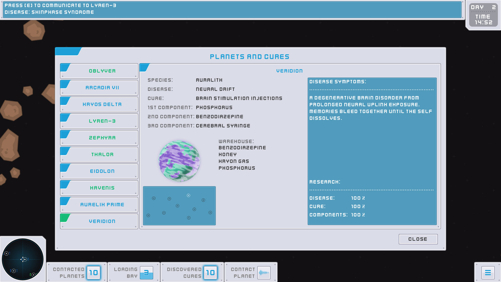Click the Contact Planet waveform icon
Image resolution: width=501 pixels, height=282 pixels.
coord(264,273)
